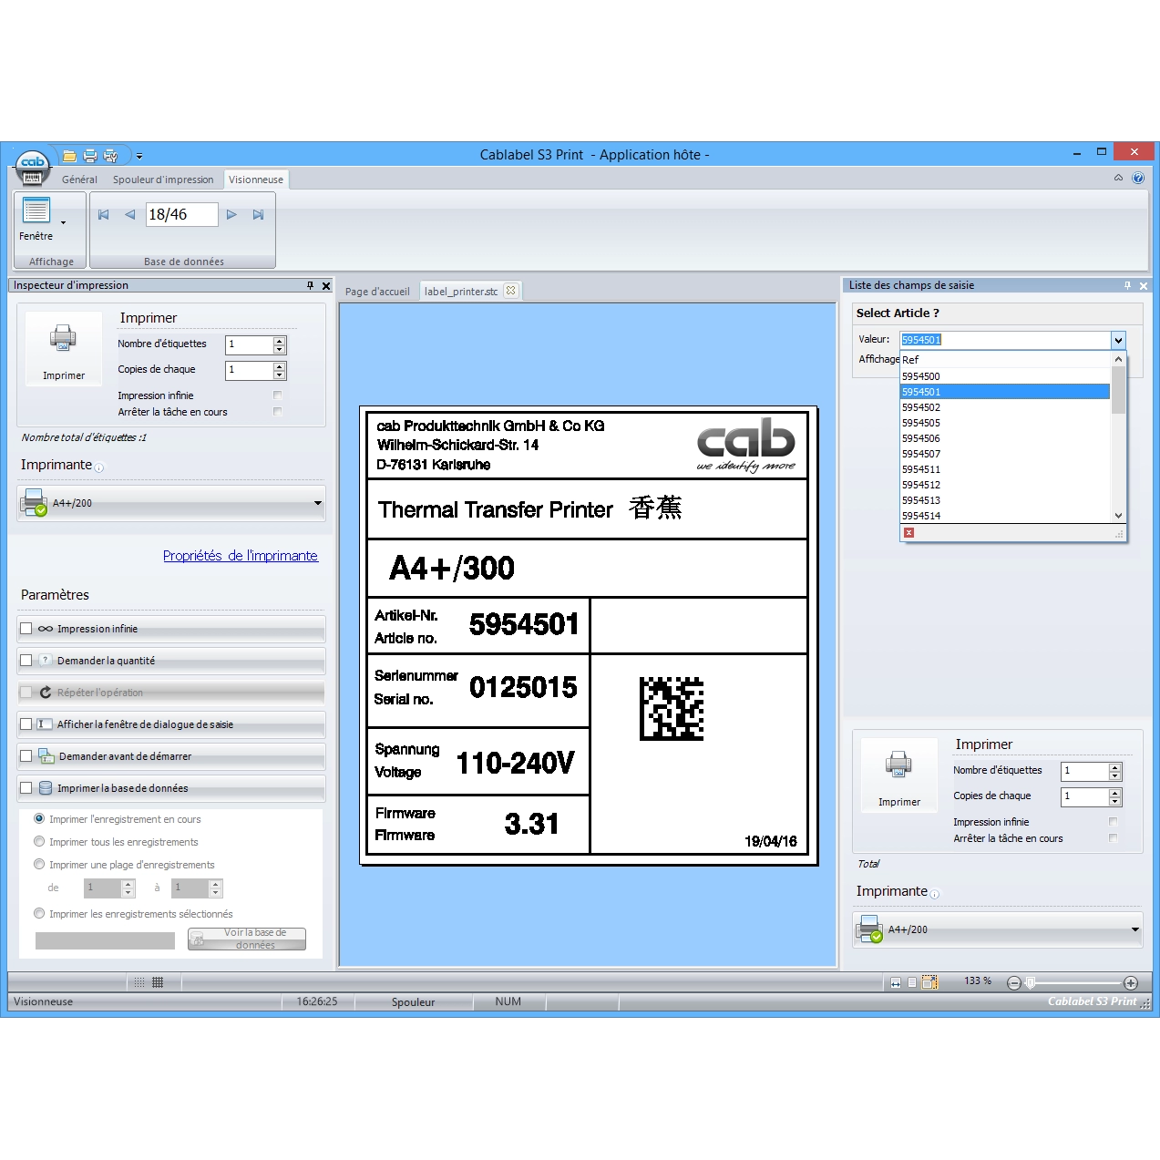
Task: Select Imprimer les enregistrements sélectionnés radio
Action: (x=39, y=914)
